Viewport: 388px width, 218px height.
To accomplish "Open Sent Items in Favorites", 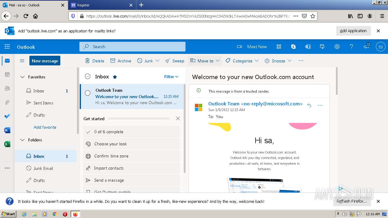I will 46,103.
